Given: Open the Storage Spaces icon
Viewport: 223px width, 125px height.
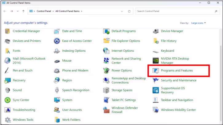Looking at the screenshot, I should pyautogui.click(x=106, y=90).
